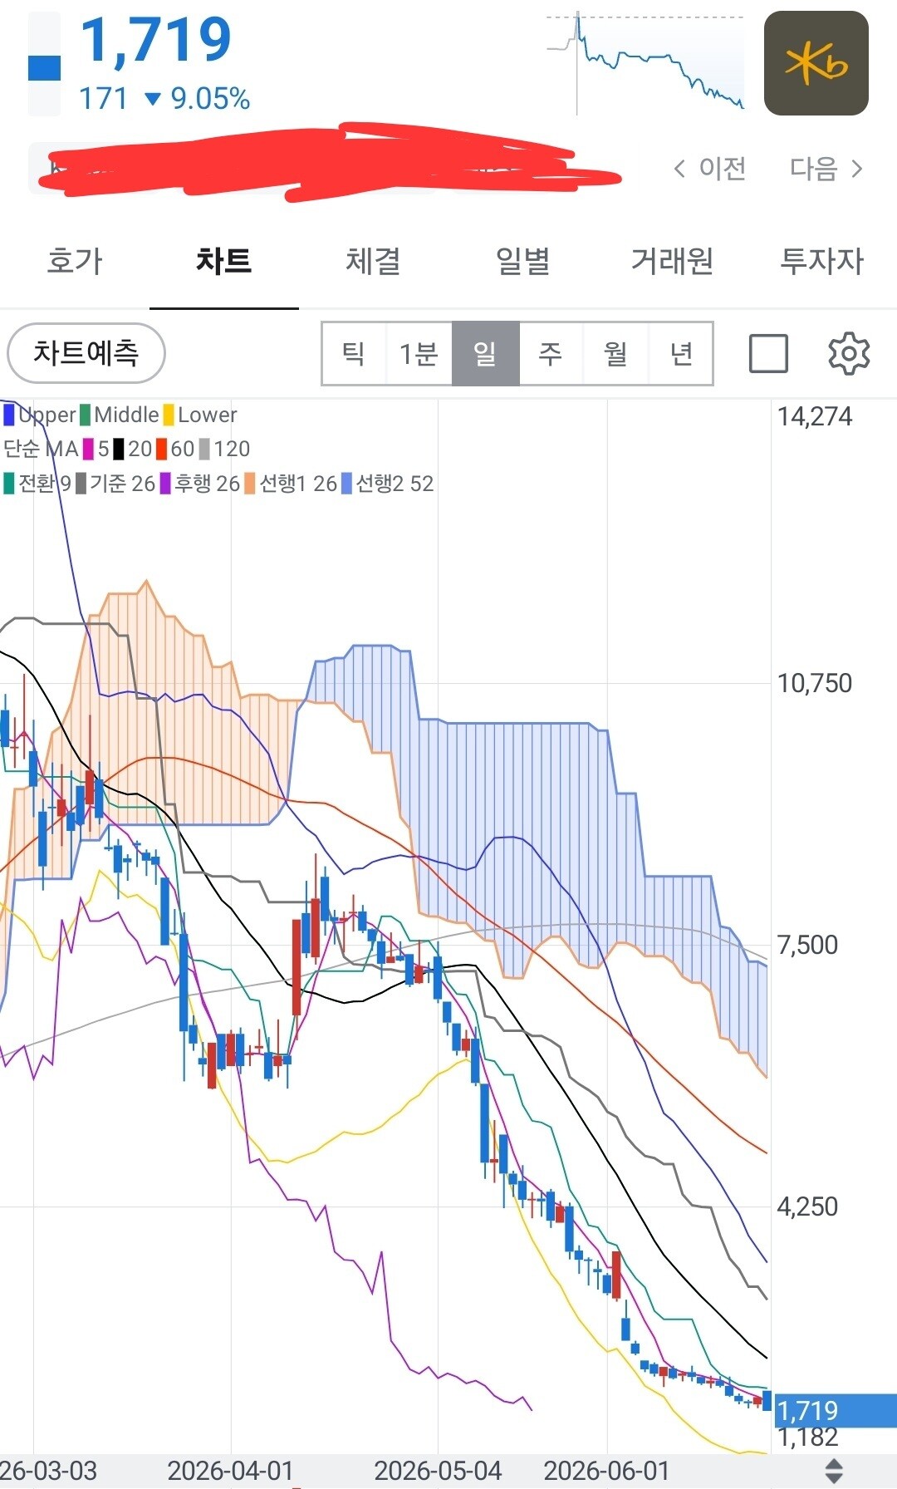Image resolution: width=897 pixels, height=1489 pixels.
Task: Tap the 7,500 axis label
Action: tap(807, 945)
